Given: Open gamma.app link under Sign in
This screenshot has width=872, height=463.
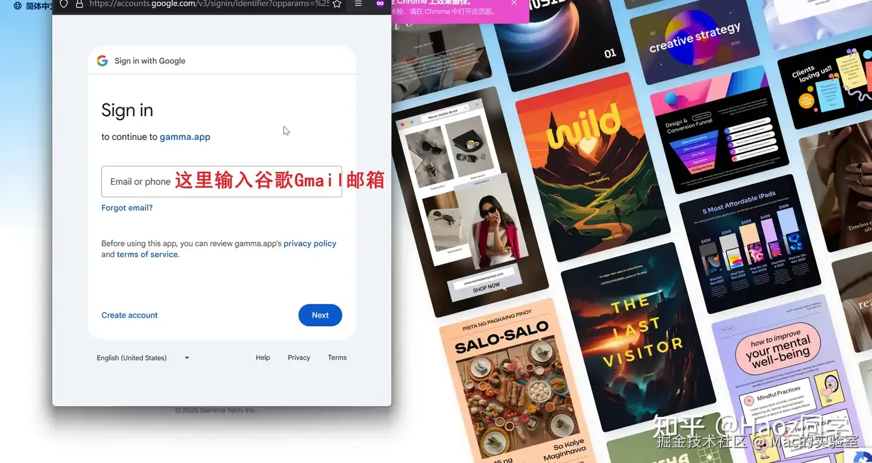Looking at the screenshot, I should click(x=185, y=137).
